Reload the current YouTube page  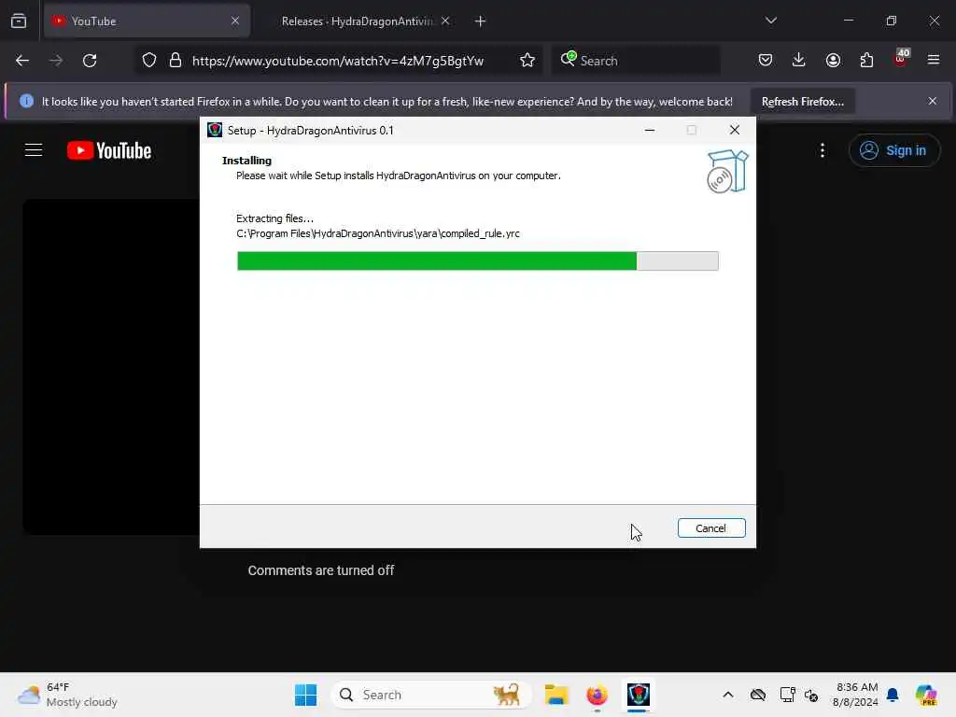pos(90,61)
